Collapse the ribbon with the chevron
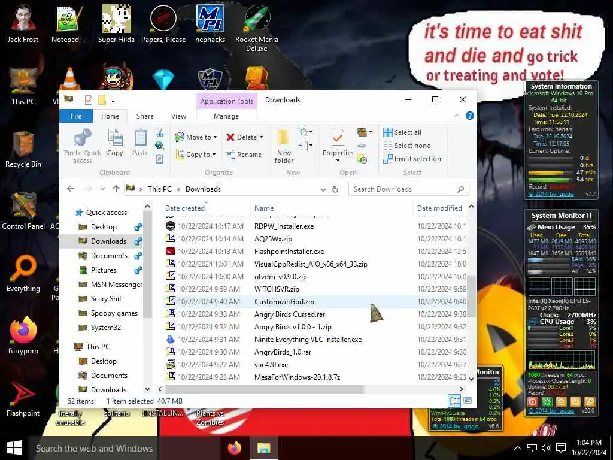 pos(456,116)
